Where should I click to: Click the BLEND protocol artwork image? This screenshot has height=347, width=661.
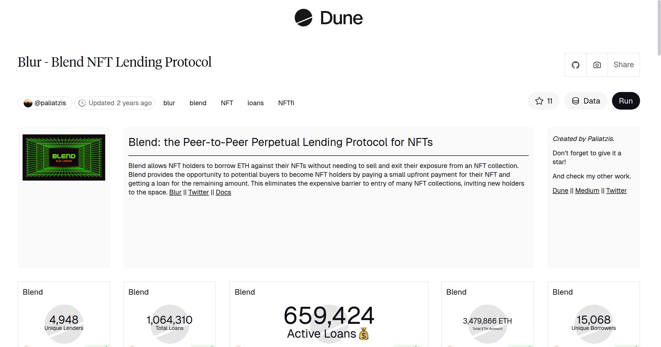[64, 158]
